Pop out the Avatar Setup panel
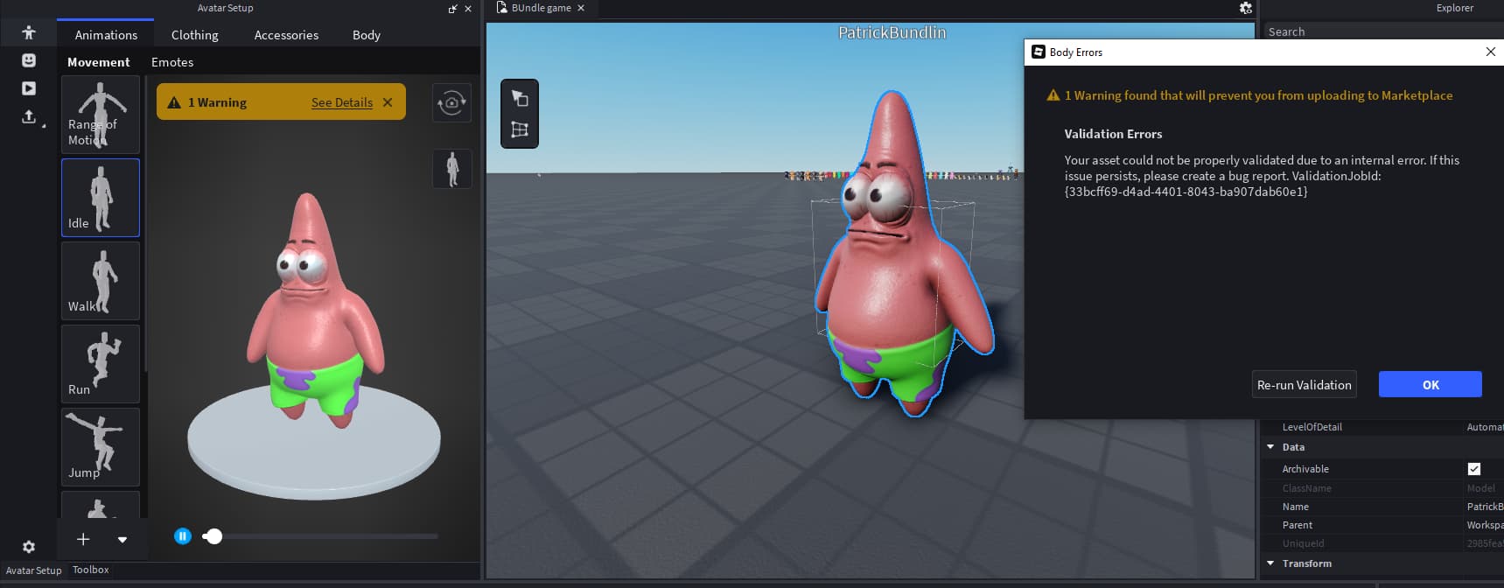 tap(452, 9)
